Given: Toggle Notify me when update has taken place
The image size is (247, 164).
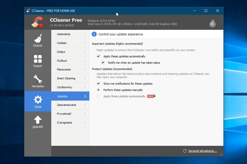Looking at the screenshot, I should pyautogui.click(x=103, y=63).
